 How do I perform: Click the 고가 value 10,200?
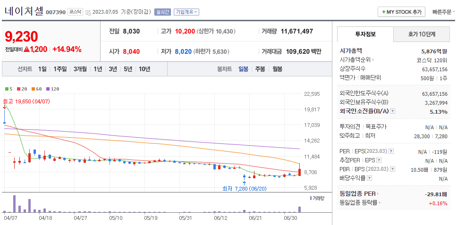tap(185, 32)
